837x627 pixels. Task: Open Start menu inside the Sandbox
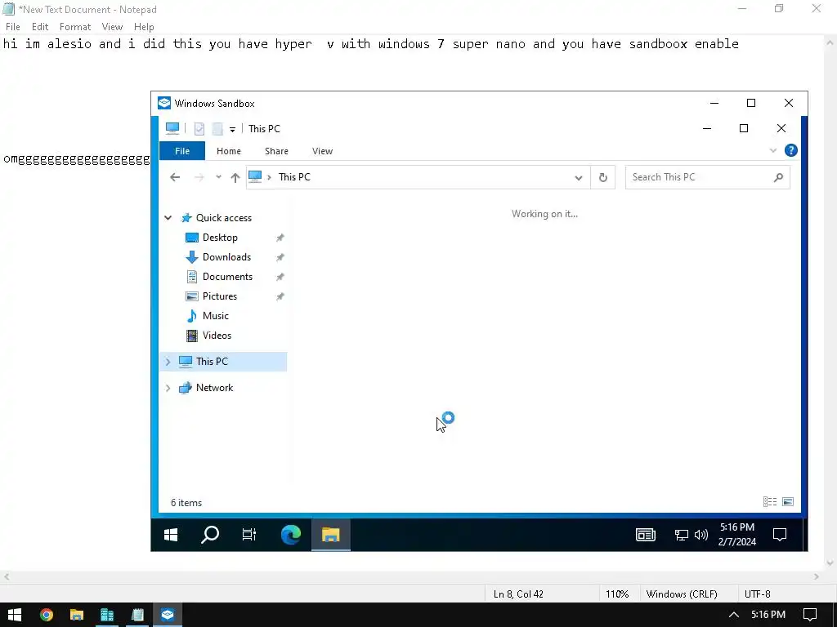pos(171,534)
